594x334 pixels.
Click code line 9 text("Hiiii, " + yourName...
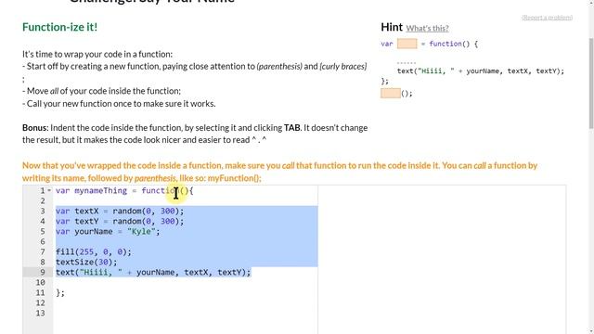click(153, 272)
